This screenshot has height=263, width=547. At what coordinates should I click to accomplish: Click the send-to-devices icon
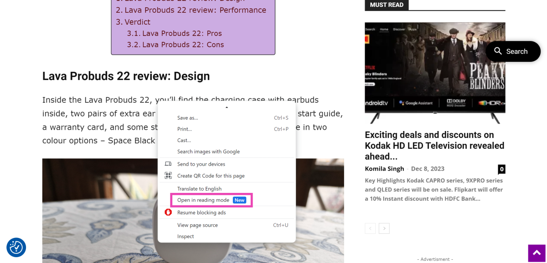(x=168, y=164)
